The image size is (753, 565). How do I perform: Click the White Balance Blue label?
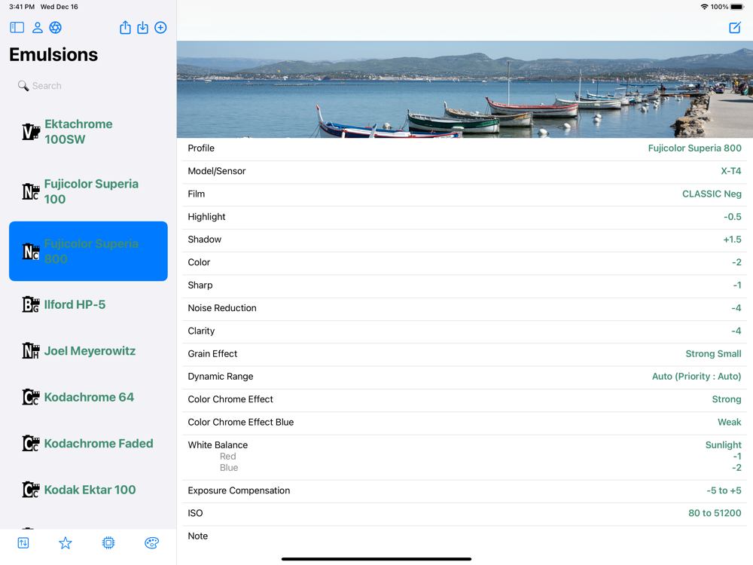tap(229, 468)
